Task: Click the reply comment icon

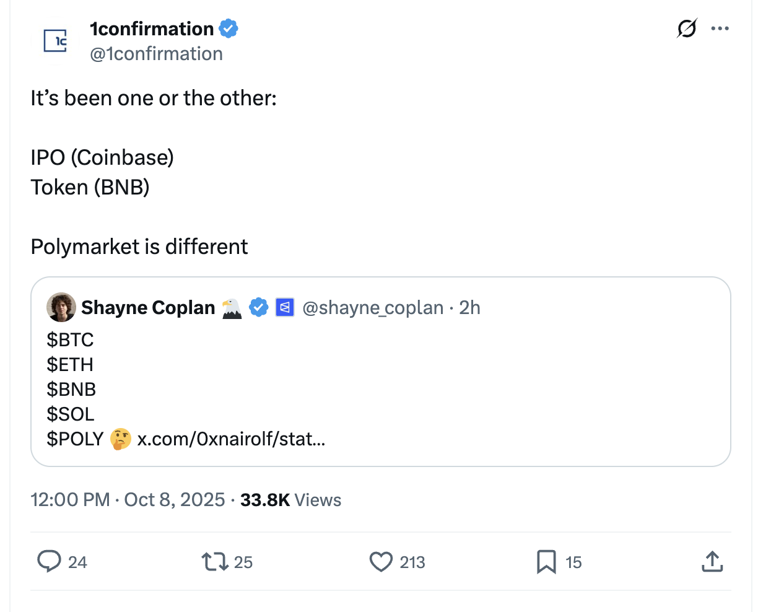Action: click(49, 561)
